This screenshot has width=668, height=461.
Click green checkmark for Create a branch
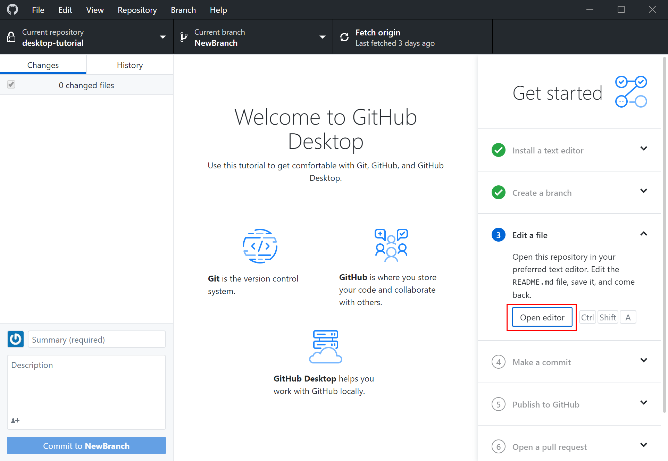(499, 192)
